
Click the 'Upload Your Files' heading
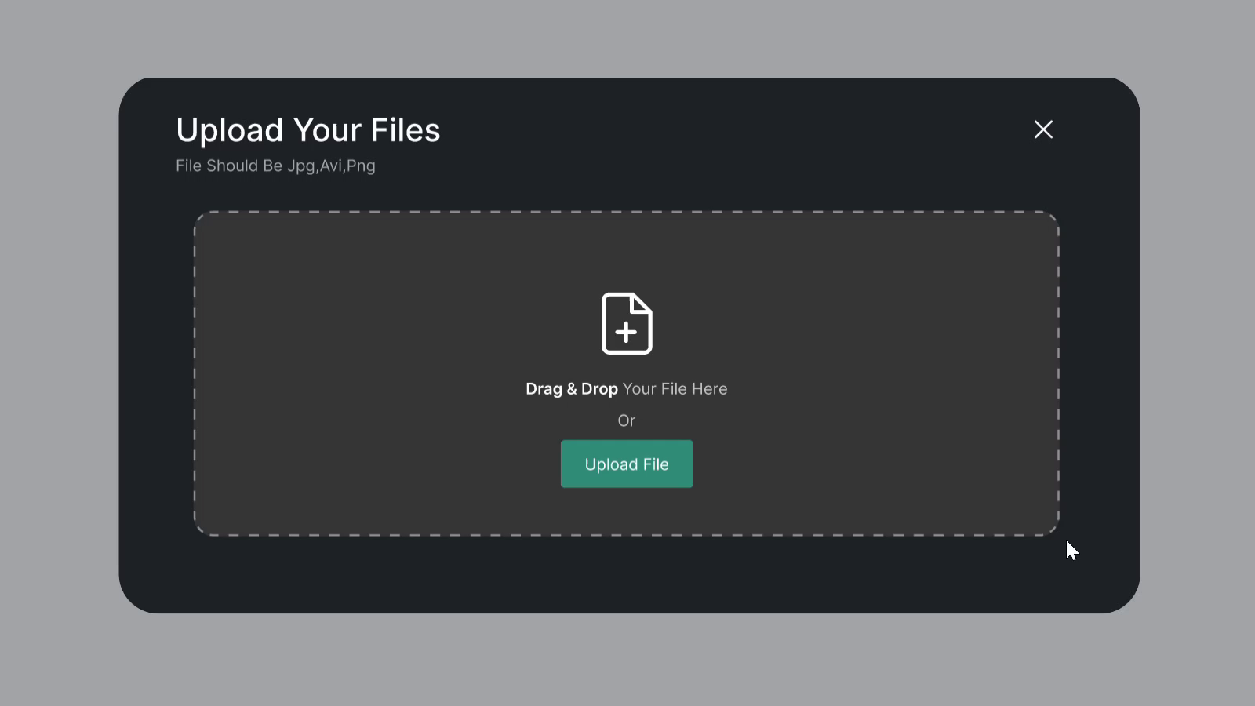pos(308,130)
